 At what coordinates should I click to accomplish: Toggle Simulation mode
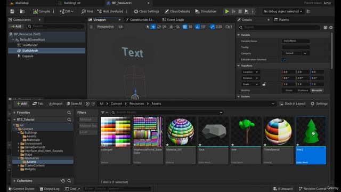tap(206, 11)
